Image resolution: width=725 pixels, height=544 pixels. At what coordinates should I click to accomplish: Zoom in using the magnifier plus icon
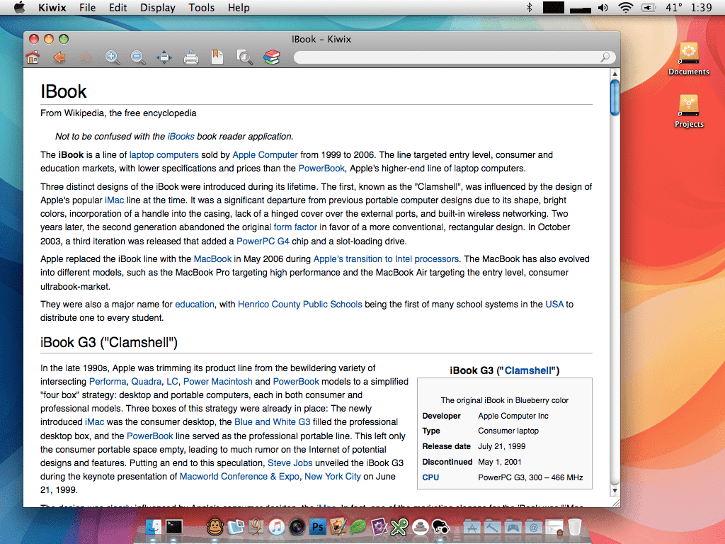[x=112, y=58]
